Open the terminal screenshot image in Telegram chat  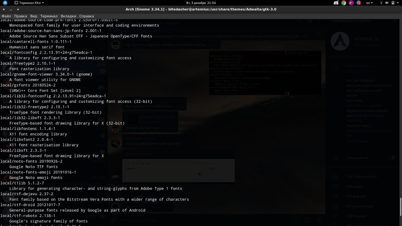(265, 73)
